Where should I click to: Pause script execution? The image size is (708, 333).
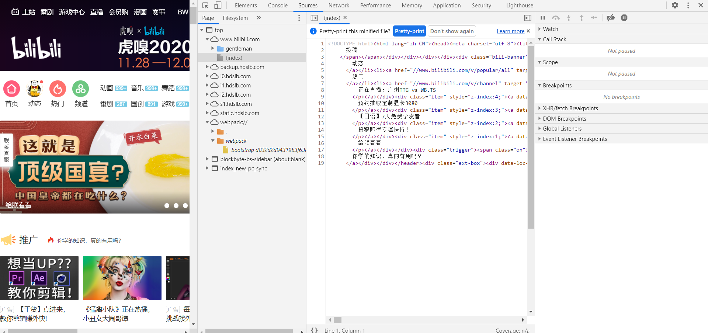[x=543, y=18]
